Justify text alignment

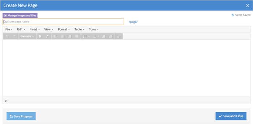pos(77,36)
